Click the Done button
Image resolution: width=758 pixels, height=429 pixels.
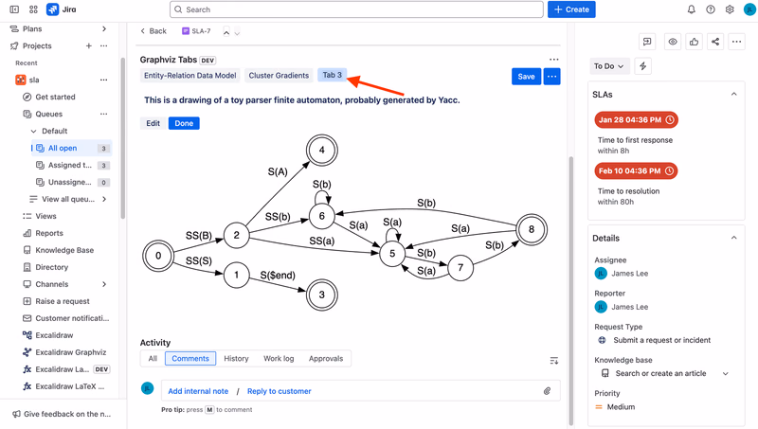coord(184,123)
